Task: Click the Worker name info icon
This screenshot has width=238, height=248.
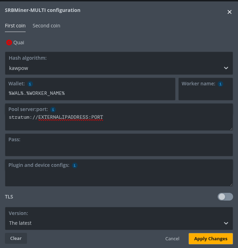Action: point(220,84)
